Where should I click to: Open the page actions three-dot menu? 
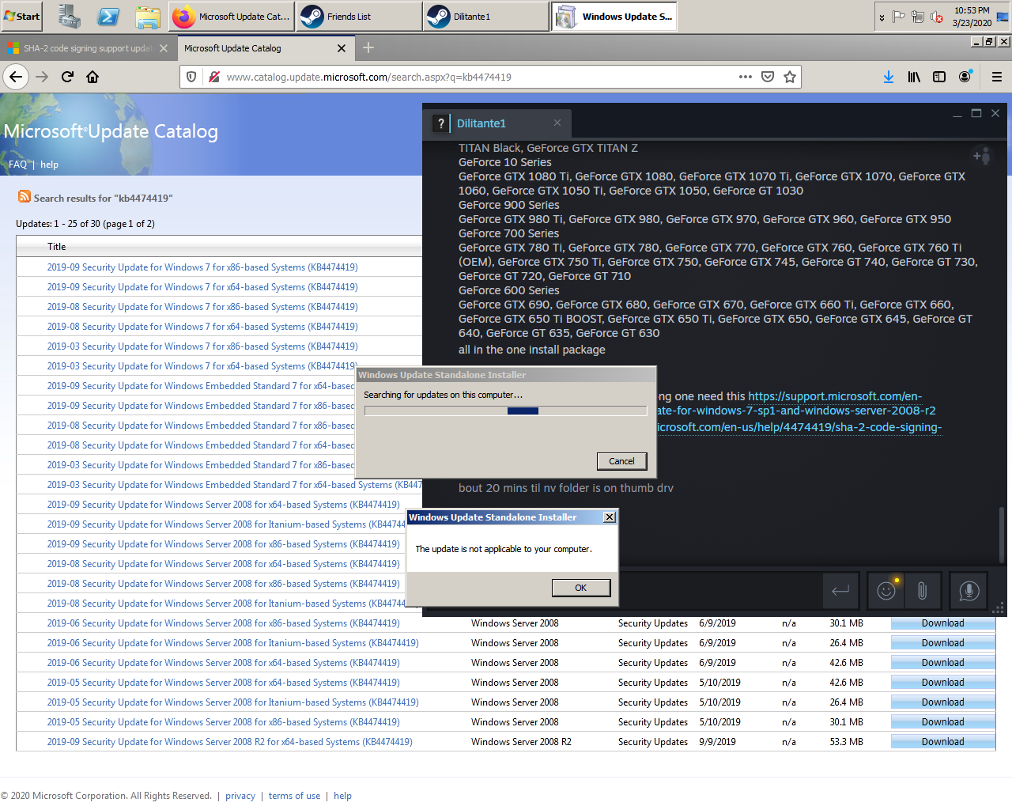[746, 77]
